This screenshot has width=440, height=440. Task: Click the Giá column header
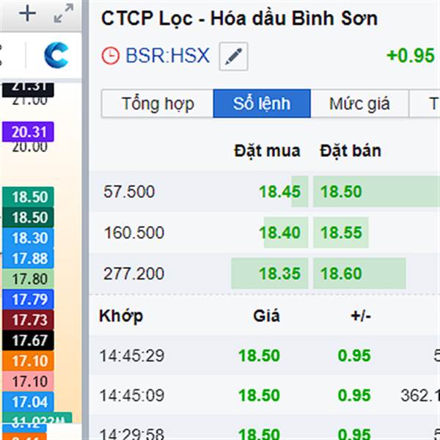267,316
